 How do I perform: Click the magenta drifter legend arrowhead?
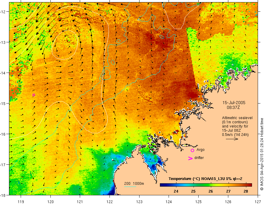coord(190,158)
